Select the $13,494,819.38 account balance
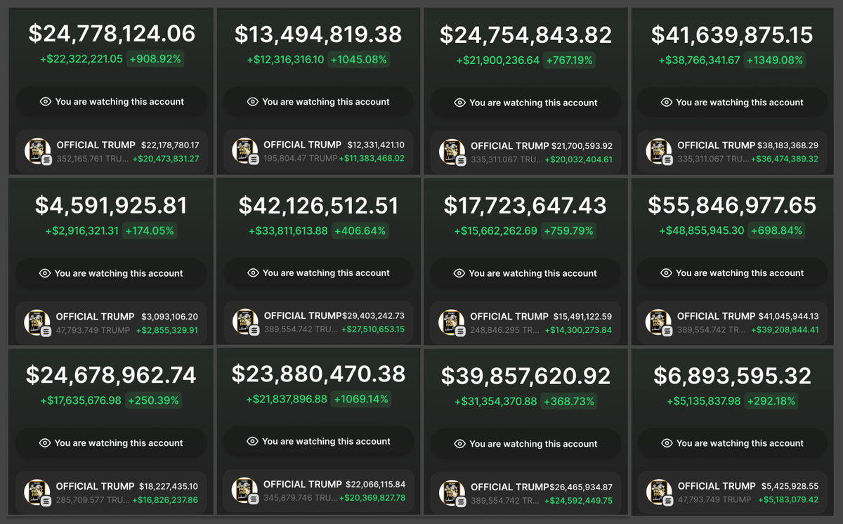This screenshot has height=524, width=843. click(x=318, y=34)
